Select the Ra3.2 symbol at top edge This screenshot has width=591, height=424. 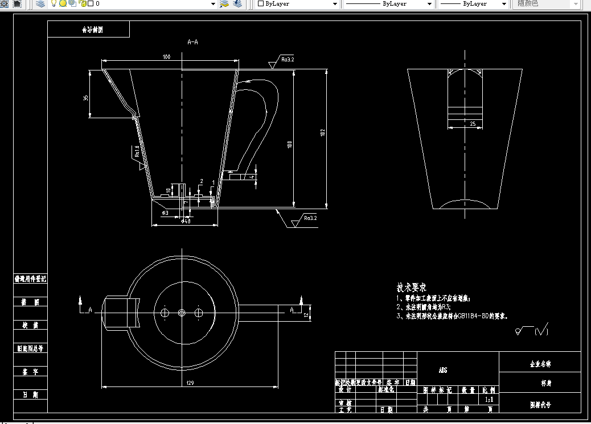click(x=282, y=62)
